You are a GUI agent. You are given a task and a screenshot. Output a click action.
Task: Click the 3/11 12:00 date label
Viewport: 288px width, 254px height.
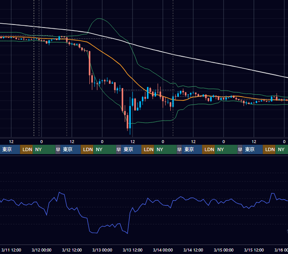click(11, 250)
